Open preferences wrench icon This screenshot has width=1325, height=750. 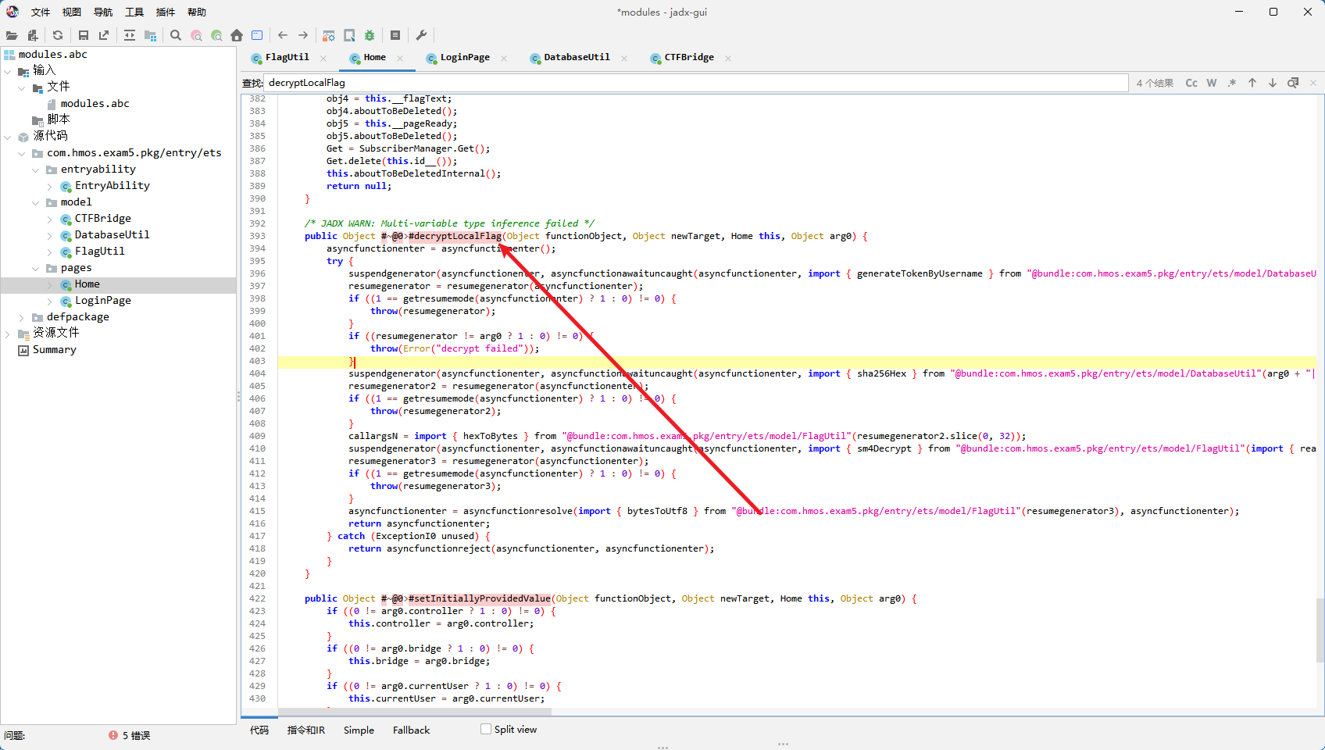421,35
